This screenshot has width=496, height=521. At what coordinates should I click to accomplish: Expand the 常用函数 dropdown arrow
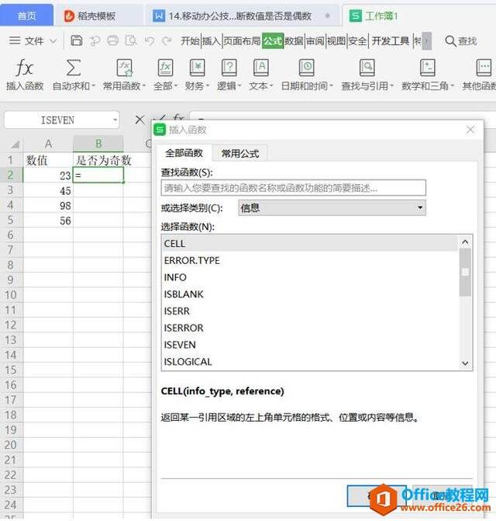point(144,86)
